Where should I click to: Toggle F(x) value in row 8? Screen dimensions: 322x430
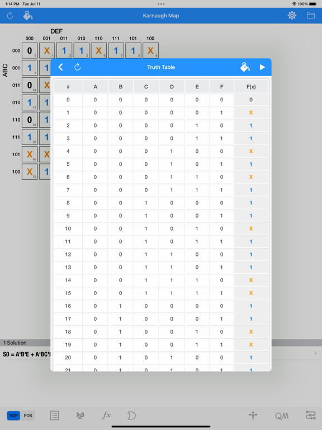251,203
